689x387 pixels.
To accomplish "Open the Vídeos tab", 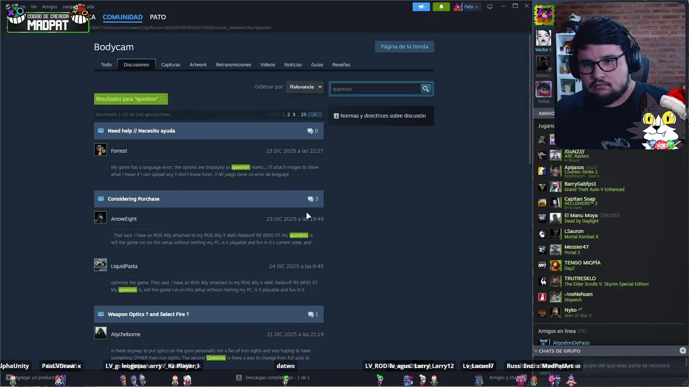I will tap(268, 64).
